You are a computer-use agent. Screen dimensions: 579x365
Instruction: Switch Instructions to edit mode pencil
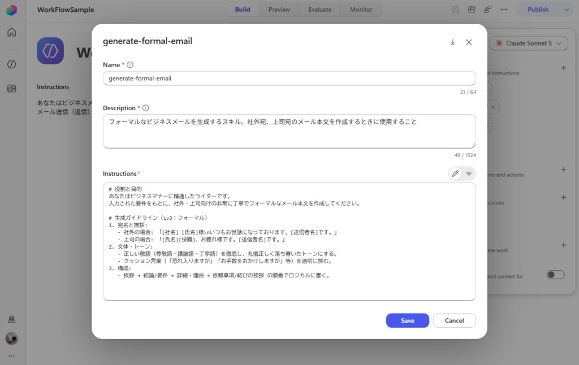point(455,173)
